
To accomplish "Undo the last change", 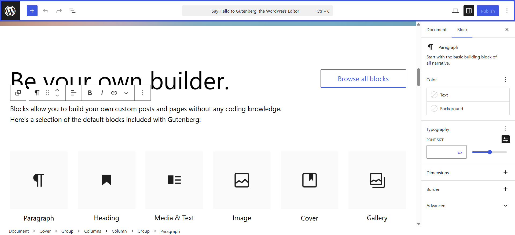I will tap(46, 11).
